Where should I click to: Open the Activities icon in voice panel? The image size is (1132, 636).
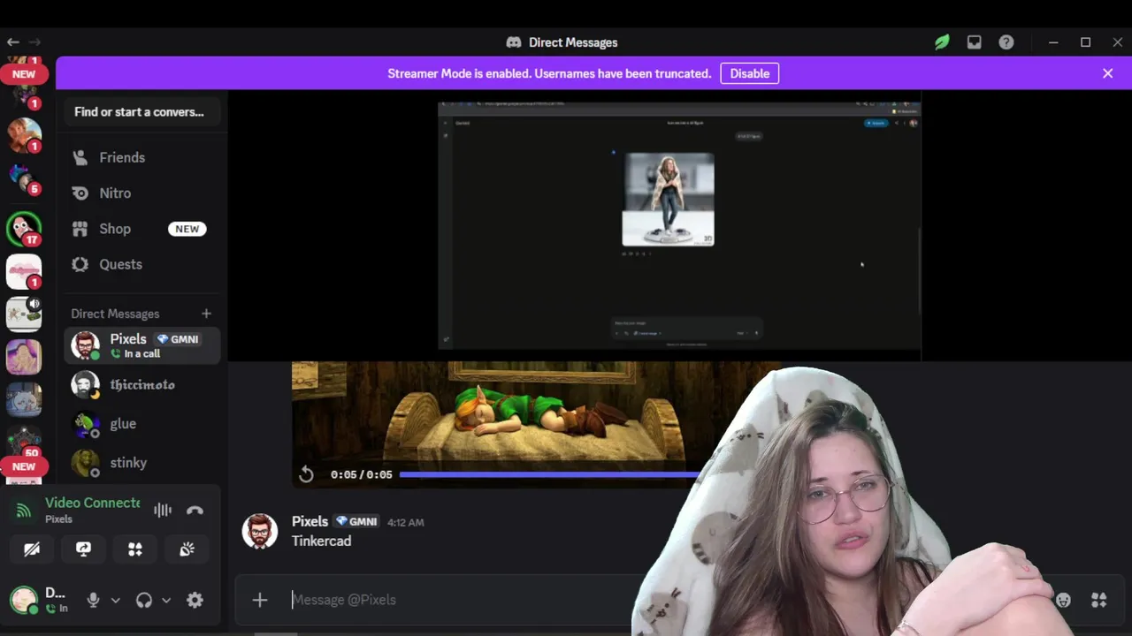point(135,549)
